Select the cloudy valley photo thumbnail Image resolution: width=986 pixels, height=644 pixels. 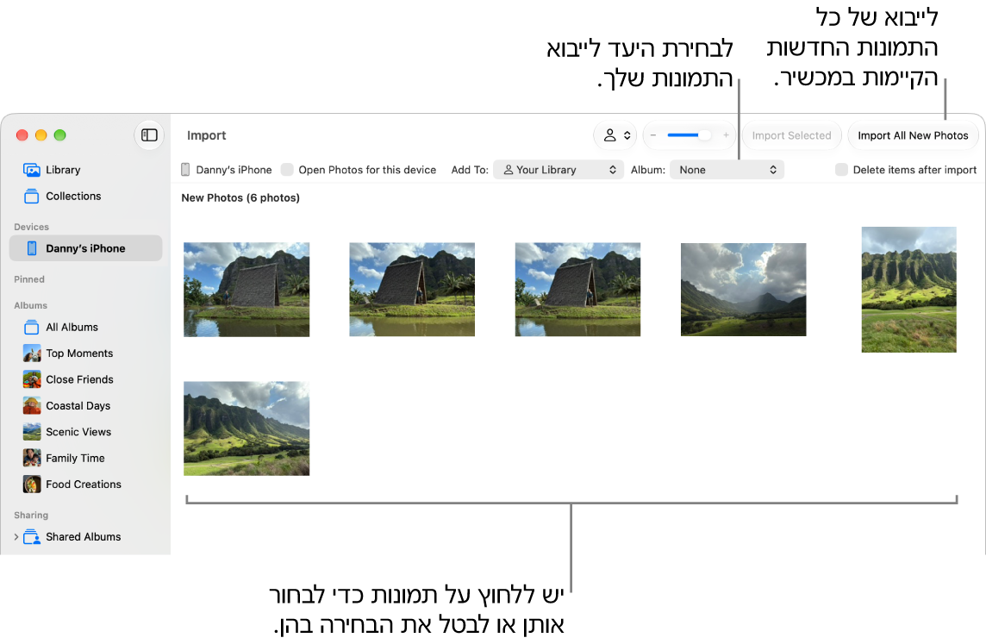pos(743,290)
